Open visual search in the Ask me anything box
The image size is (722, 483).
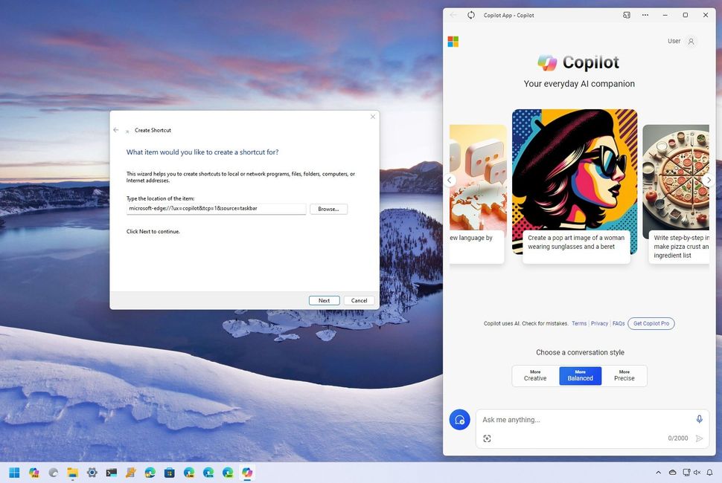coord(488,438)
